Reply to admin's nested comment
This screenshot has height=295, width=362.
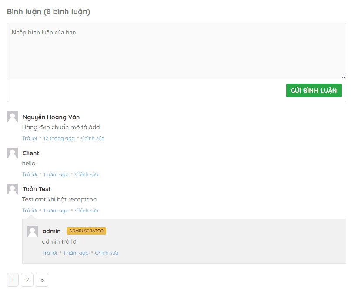(50, 253)
